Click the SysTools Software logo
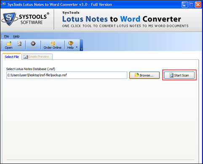Viewport: 203px width, 164px height. point(25,19)
